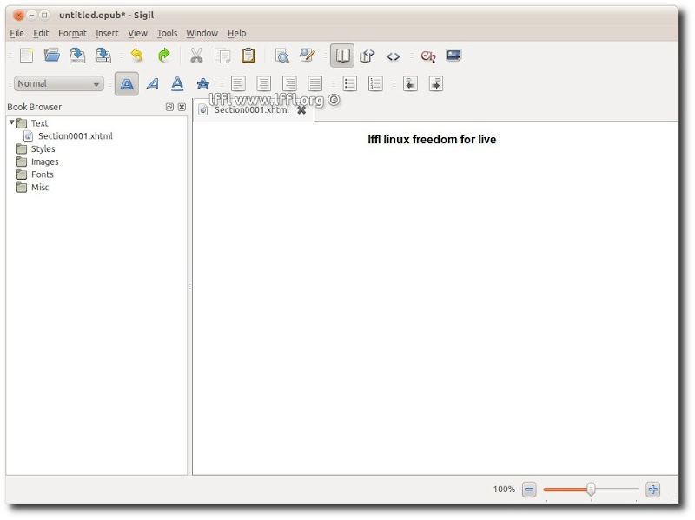
Task: Open the Tools menu
Action: [167, 33]
